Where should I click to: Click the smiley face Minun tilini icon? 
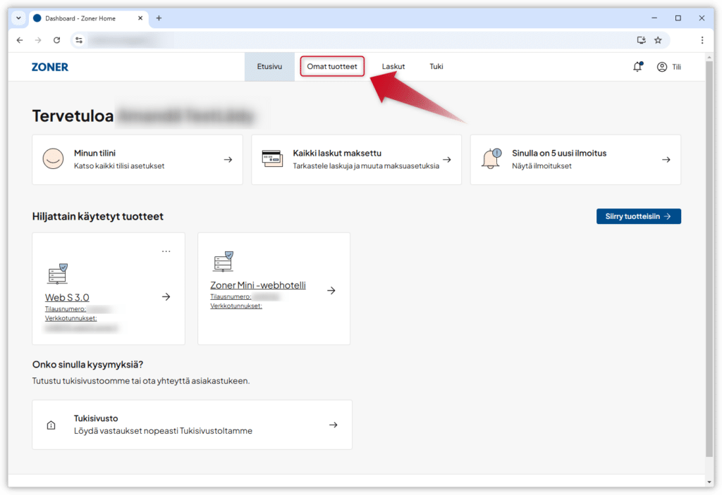[x=53, y=159]
